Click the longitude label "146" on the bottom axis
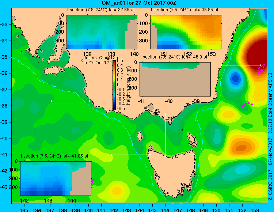 [165, 210]
